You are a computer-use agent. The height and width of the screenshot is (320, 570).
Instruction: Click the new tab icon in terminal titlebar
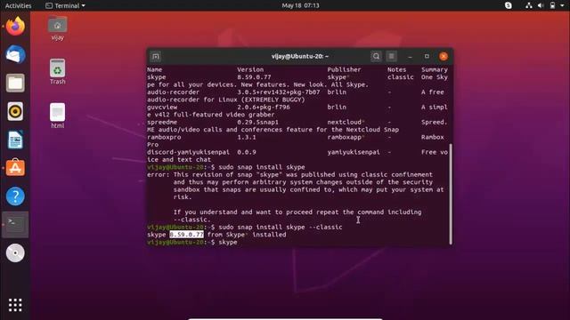tap(156, 57)
